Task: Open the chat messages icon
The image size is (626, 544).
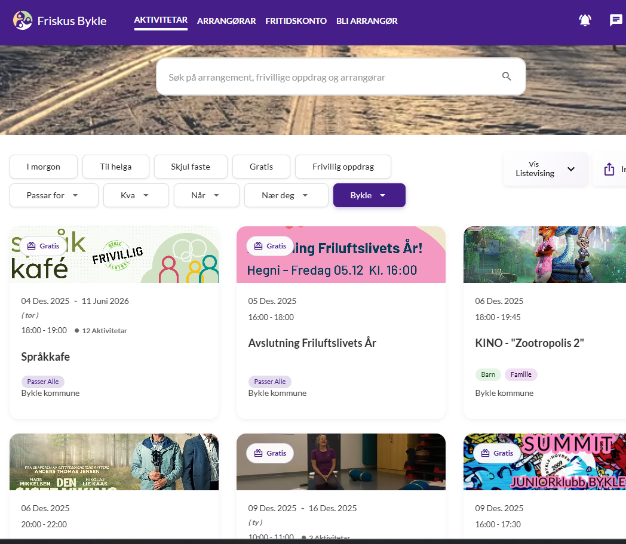Action: tap(615, 20)
